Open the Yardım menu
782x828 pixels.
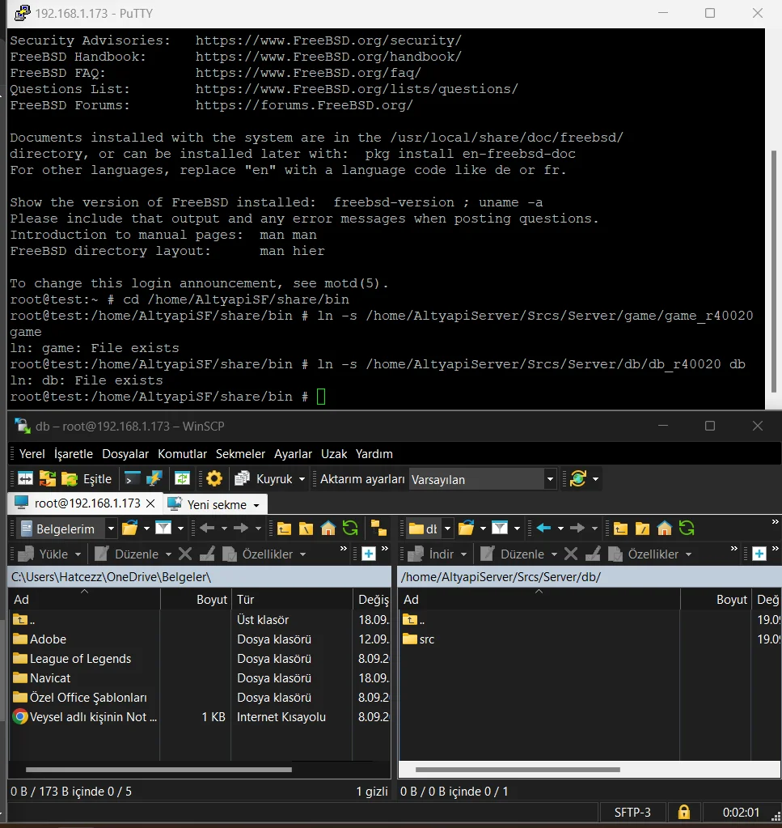(x=374, y=453)
